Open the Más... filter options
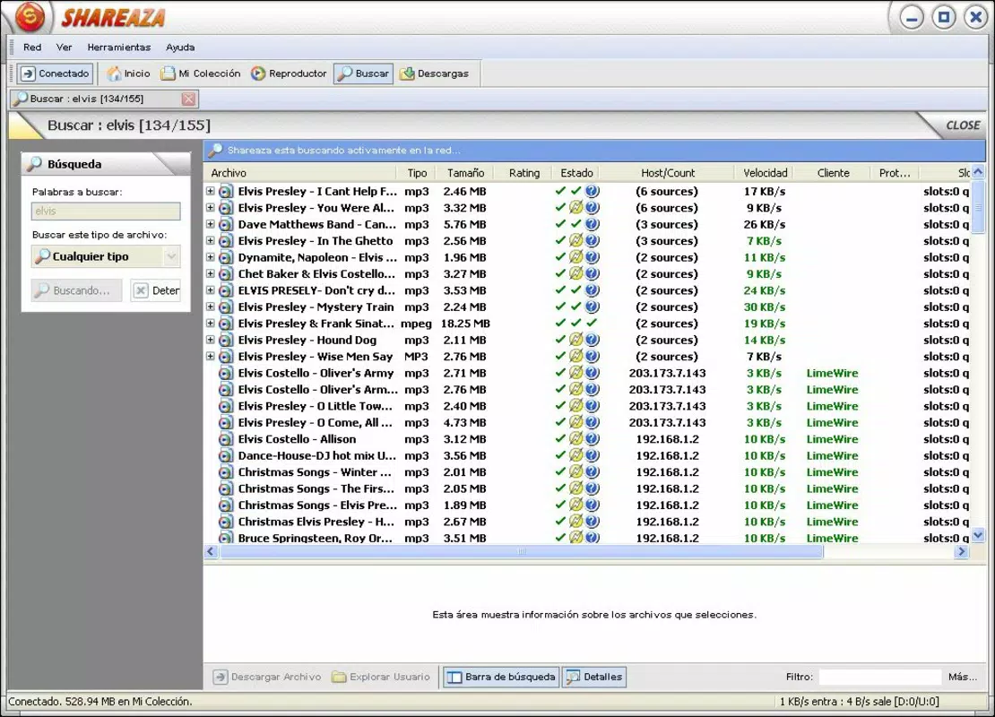This screenshot has height=717, width=995. pyautogui.click(x=963, y=677)
